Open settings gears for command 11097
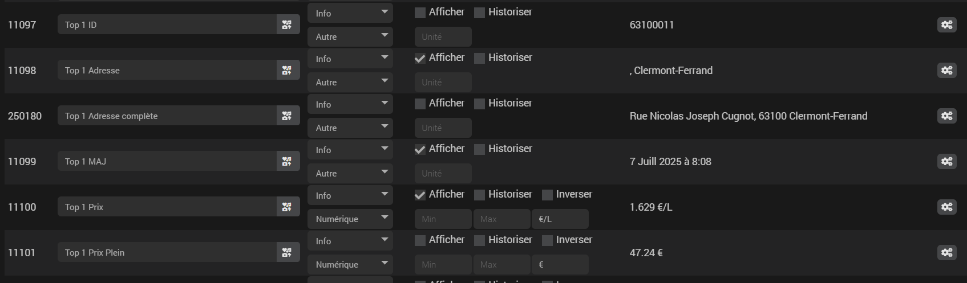 pyautogui.click(x=946, y=24)
